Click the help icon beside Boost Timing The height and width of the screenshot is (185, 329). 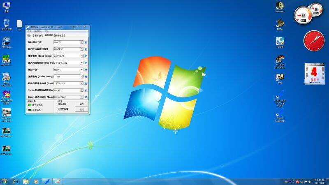[86, 56]
